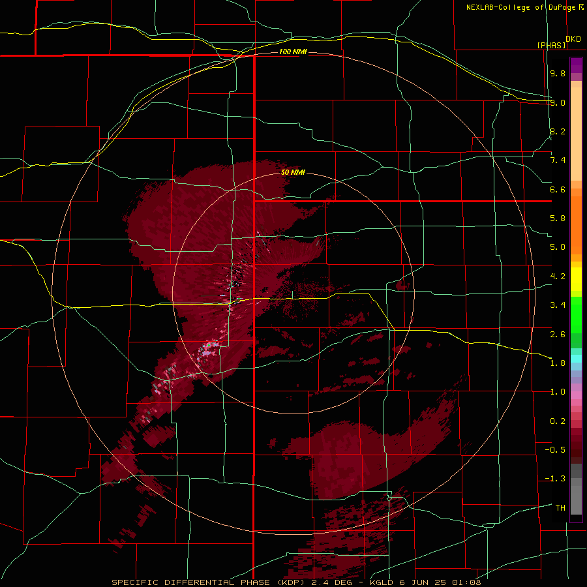Pick the bright green band of the scale
The width and height of the screenshot is (587, 587).
pos(576,315)
